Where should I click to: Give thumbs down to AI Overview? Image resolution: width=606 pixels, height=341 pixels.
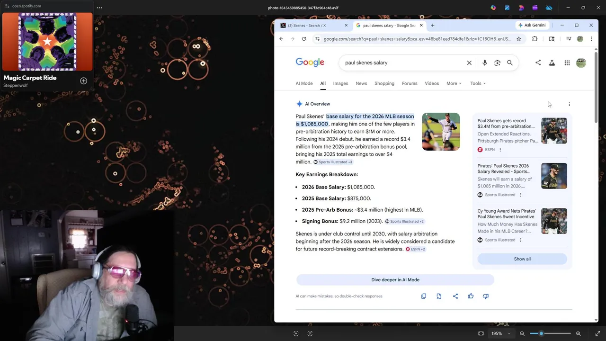tap(486, 296)
